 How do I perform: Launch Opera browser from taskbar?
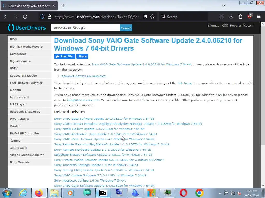coord(183,193)
